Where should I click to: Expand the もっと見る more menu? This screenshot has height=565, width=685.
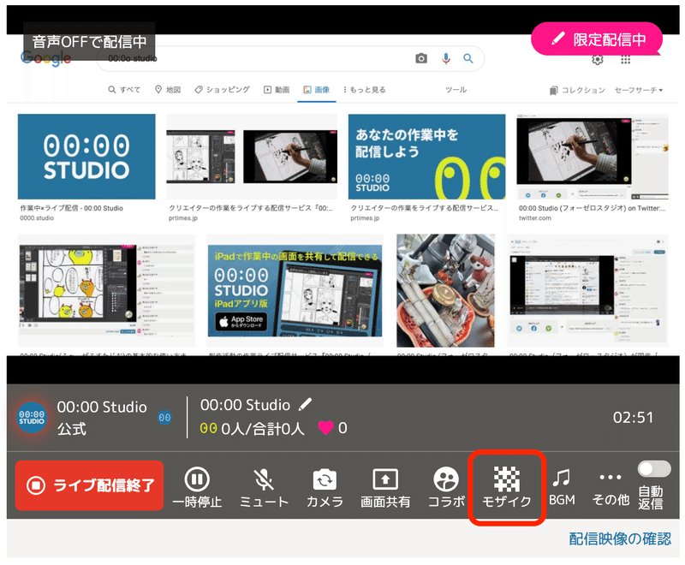point(365,90)
